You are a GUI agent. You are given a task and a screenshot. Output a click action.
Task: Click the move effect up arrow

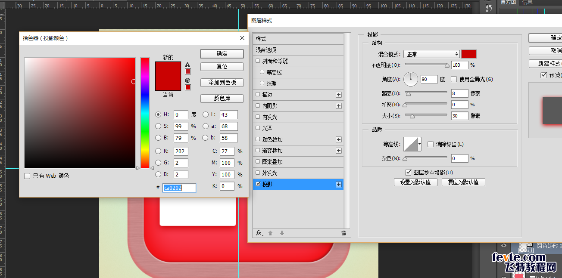coord(271,233)
